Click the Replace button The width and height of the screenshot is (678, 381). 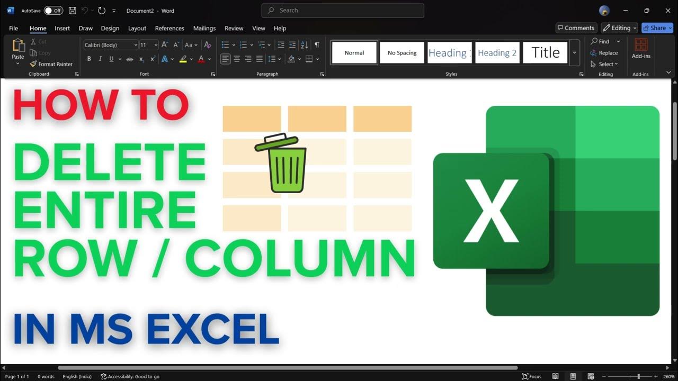pos(604,53)
